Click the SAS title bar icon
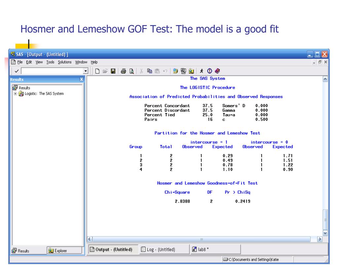 click(x=13, y=54)
